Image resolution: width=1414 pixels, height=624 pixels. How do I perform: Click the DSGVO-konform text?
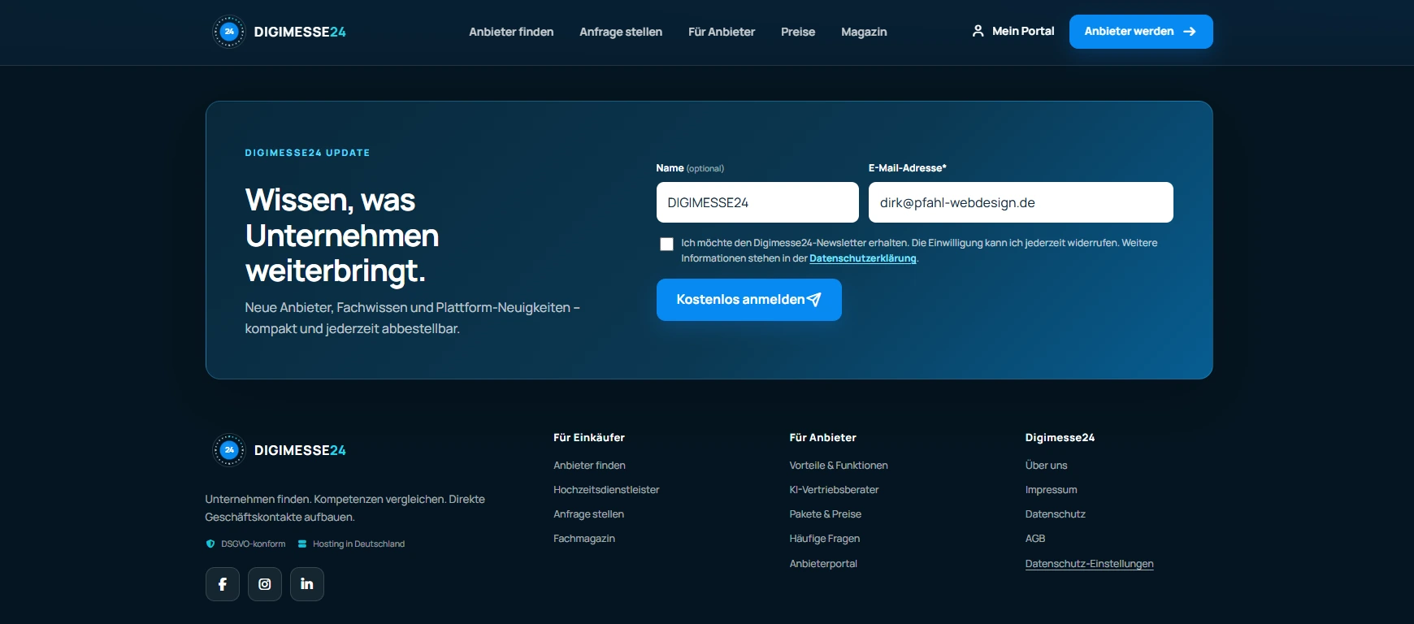coord(254,544)
